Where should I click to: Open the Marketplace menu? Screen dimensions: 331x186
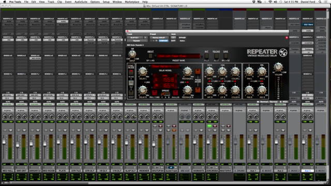132,2
